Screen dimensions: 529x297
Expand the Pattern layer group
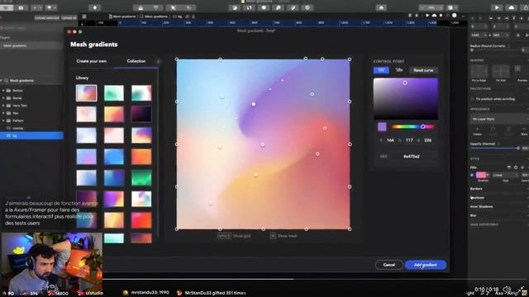(3, 120)
